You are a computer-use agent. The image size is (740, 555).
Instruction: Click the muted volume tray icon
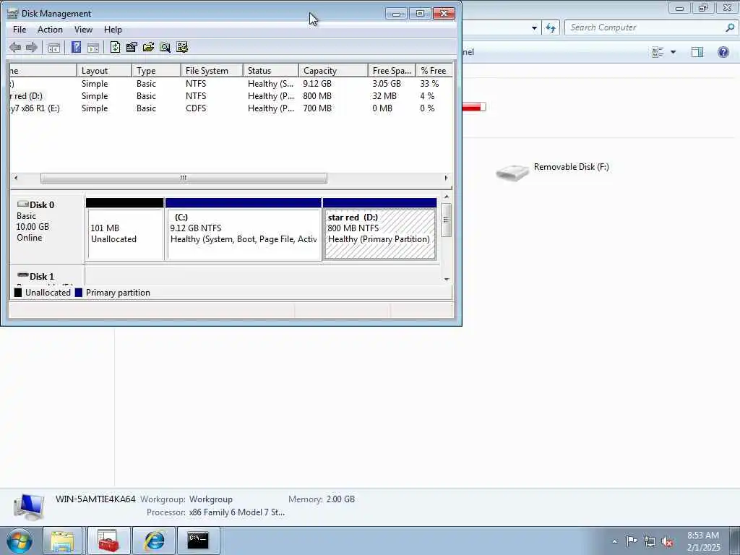point(667,541)
